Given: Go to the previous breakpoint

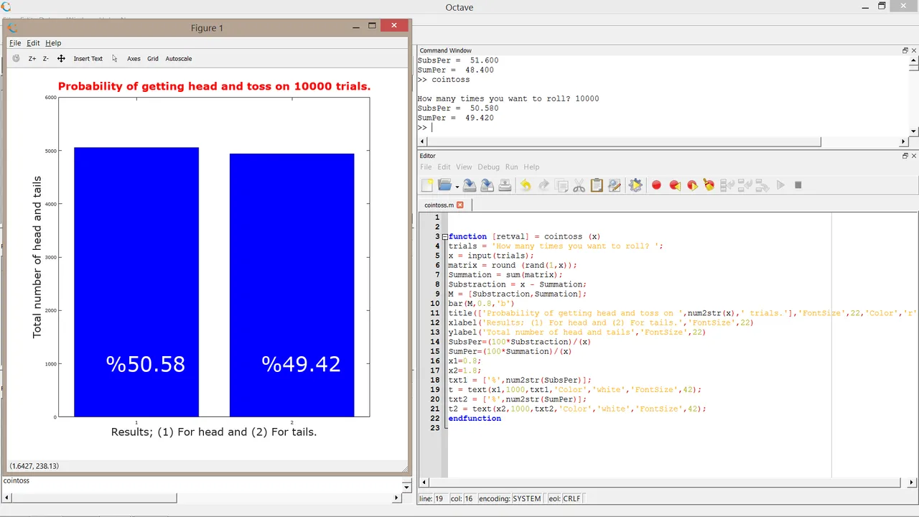Looking at the screenshot, I should point(674,185).
